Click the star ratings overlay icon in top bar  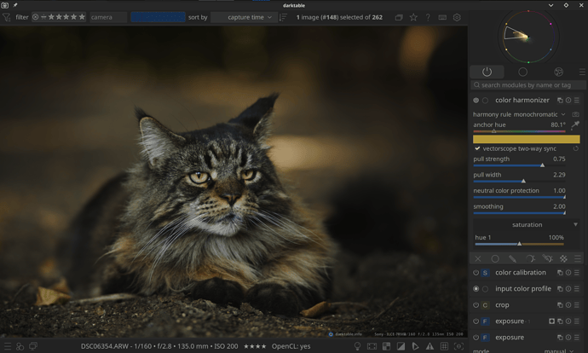coord(413,17)
